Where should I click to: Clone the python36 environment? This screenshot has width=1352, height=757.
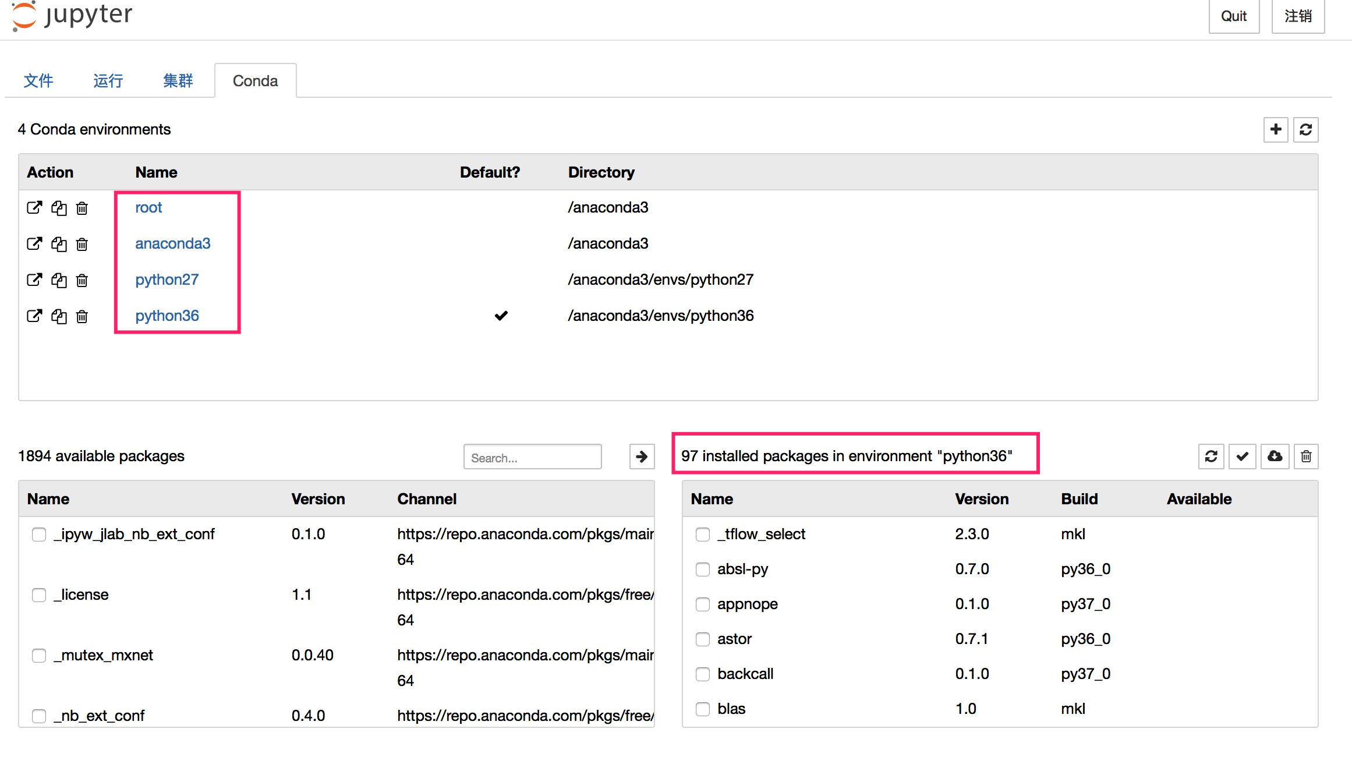coord(59,316)
